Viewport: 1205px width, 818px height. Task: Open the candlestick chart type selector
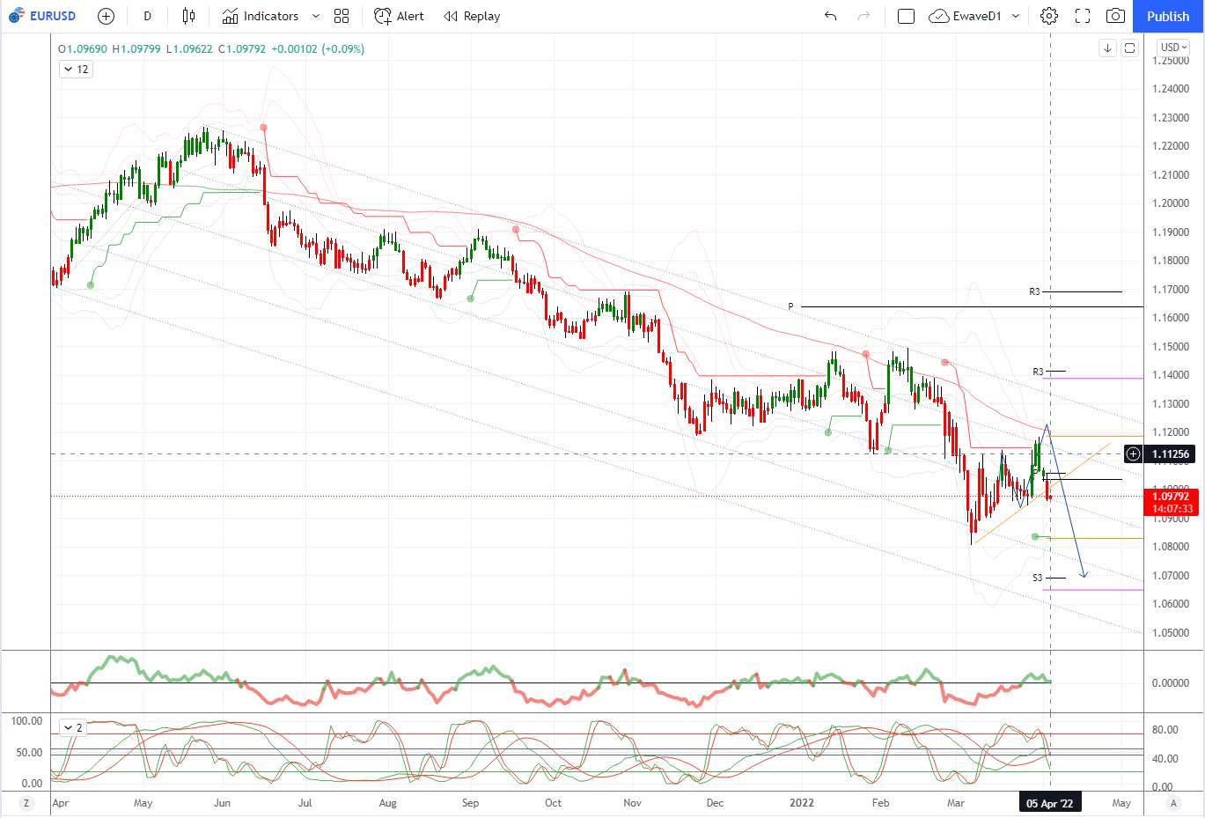(x=188, y=16)
